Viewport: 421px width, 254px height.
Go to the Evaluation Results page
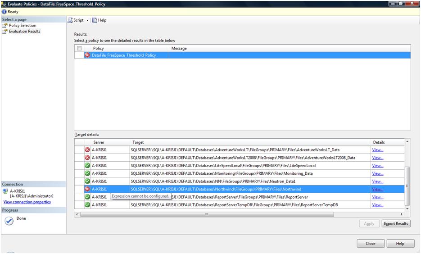[24, 31]
